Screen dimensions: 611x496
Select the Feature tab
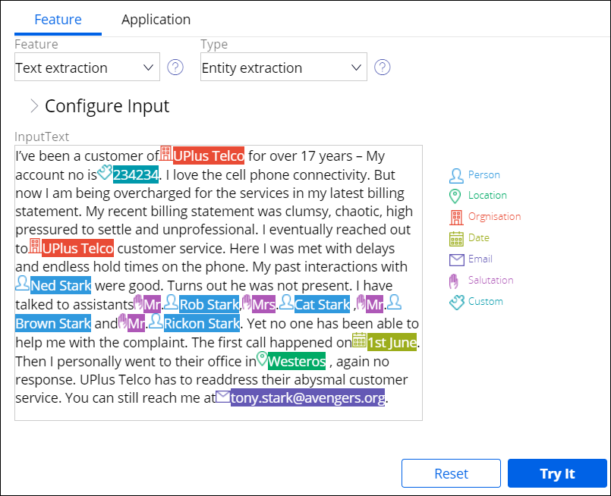58,20
